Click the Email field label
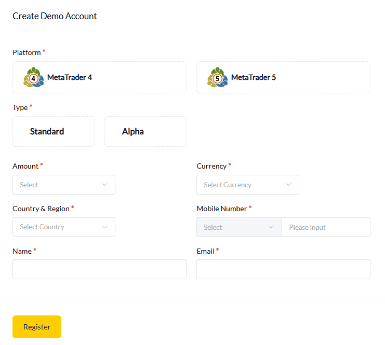Screen dimensions: 385x345 (206, 251)
